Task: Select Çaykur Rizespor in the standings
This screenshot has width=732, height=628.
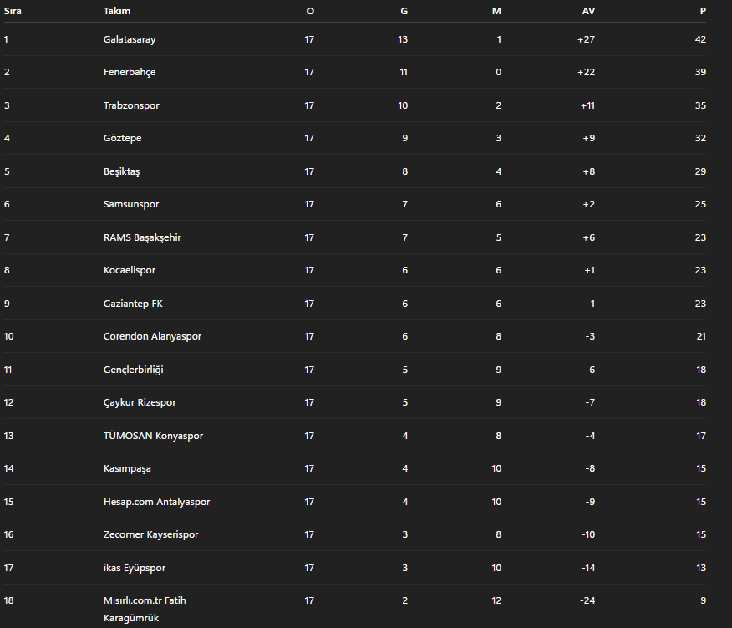Action: 140,402
